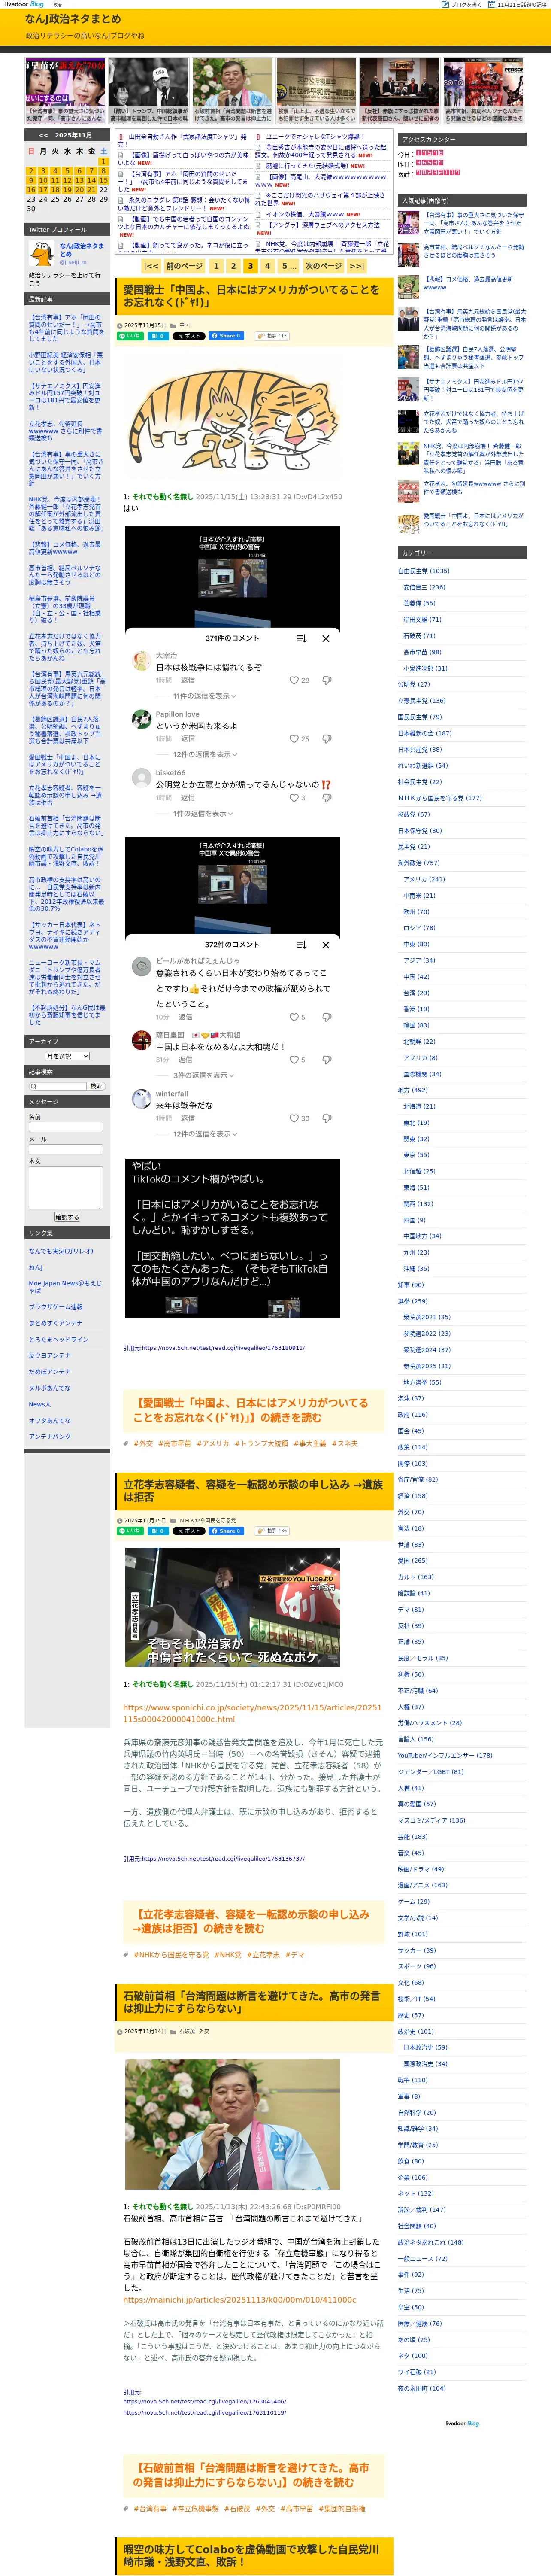551x2576 pixels.
Task: Click the 検索 search button
Action: [96, 1086]
